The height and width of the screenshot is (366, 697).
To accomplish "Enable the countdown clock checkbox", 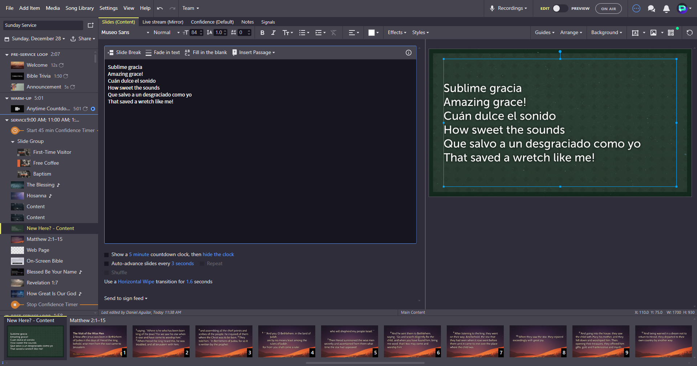I will point(106,255).
